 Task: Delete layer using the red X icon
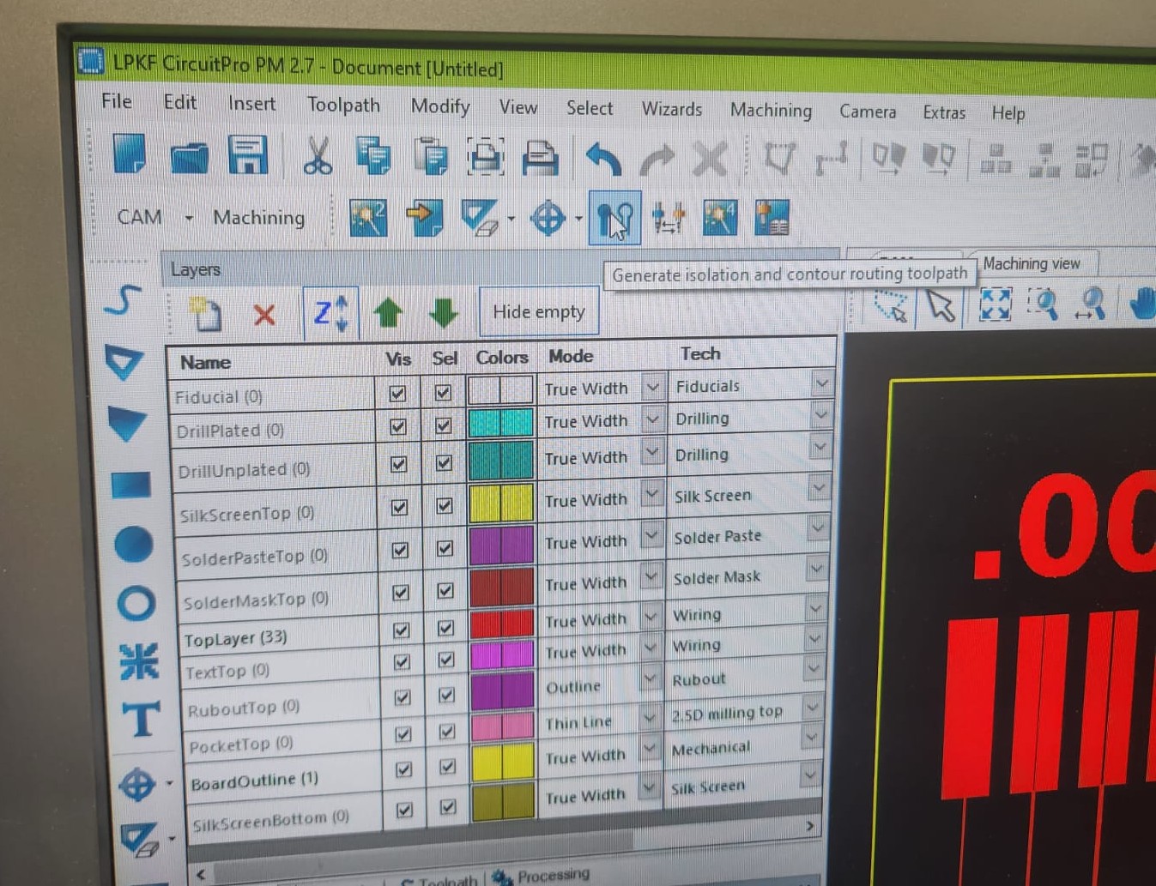point(264,315)
